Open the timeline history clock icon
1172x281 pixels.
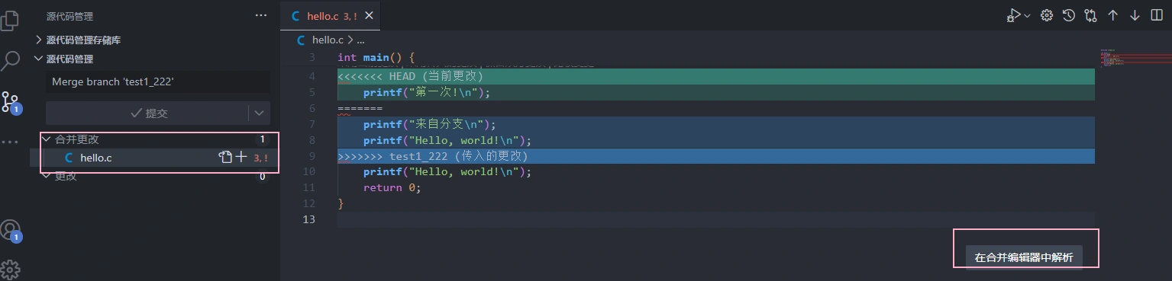(1069, 15)
